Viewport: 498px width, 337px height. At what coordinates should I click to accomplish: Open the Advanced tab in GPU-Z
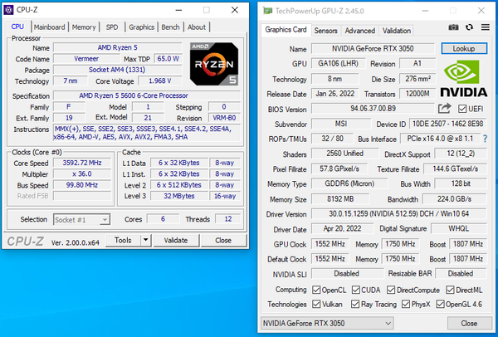[360, 31]
